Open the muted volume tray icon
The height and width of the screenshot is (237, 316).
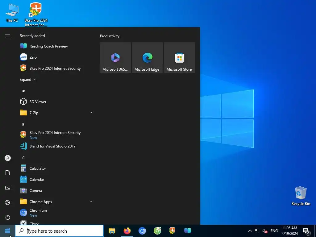265,231
